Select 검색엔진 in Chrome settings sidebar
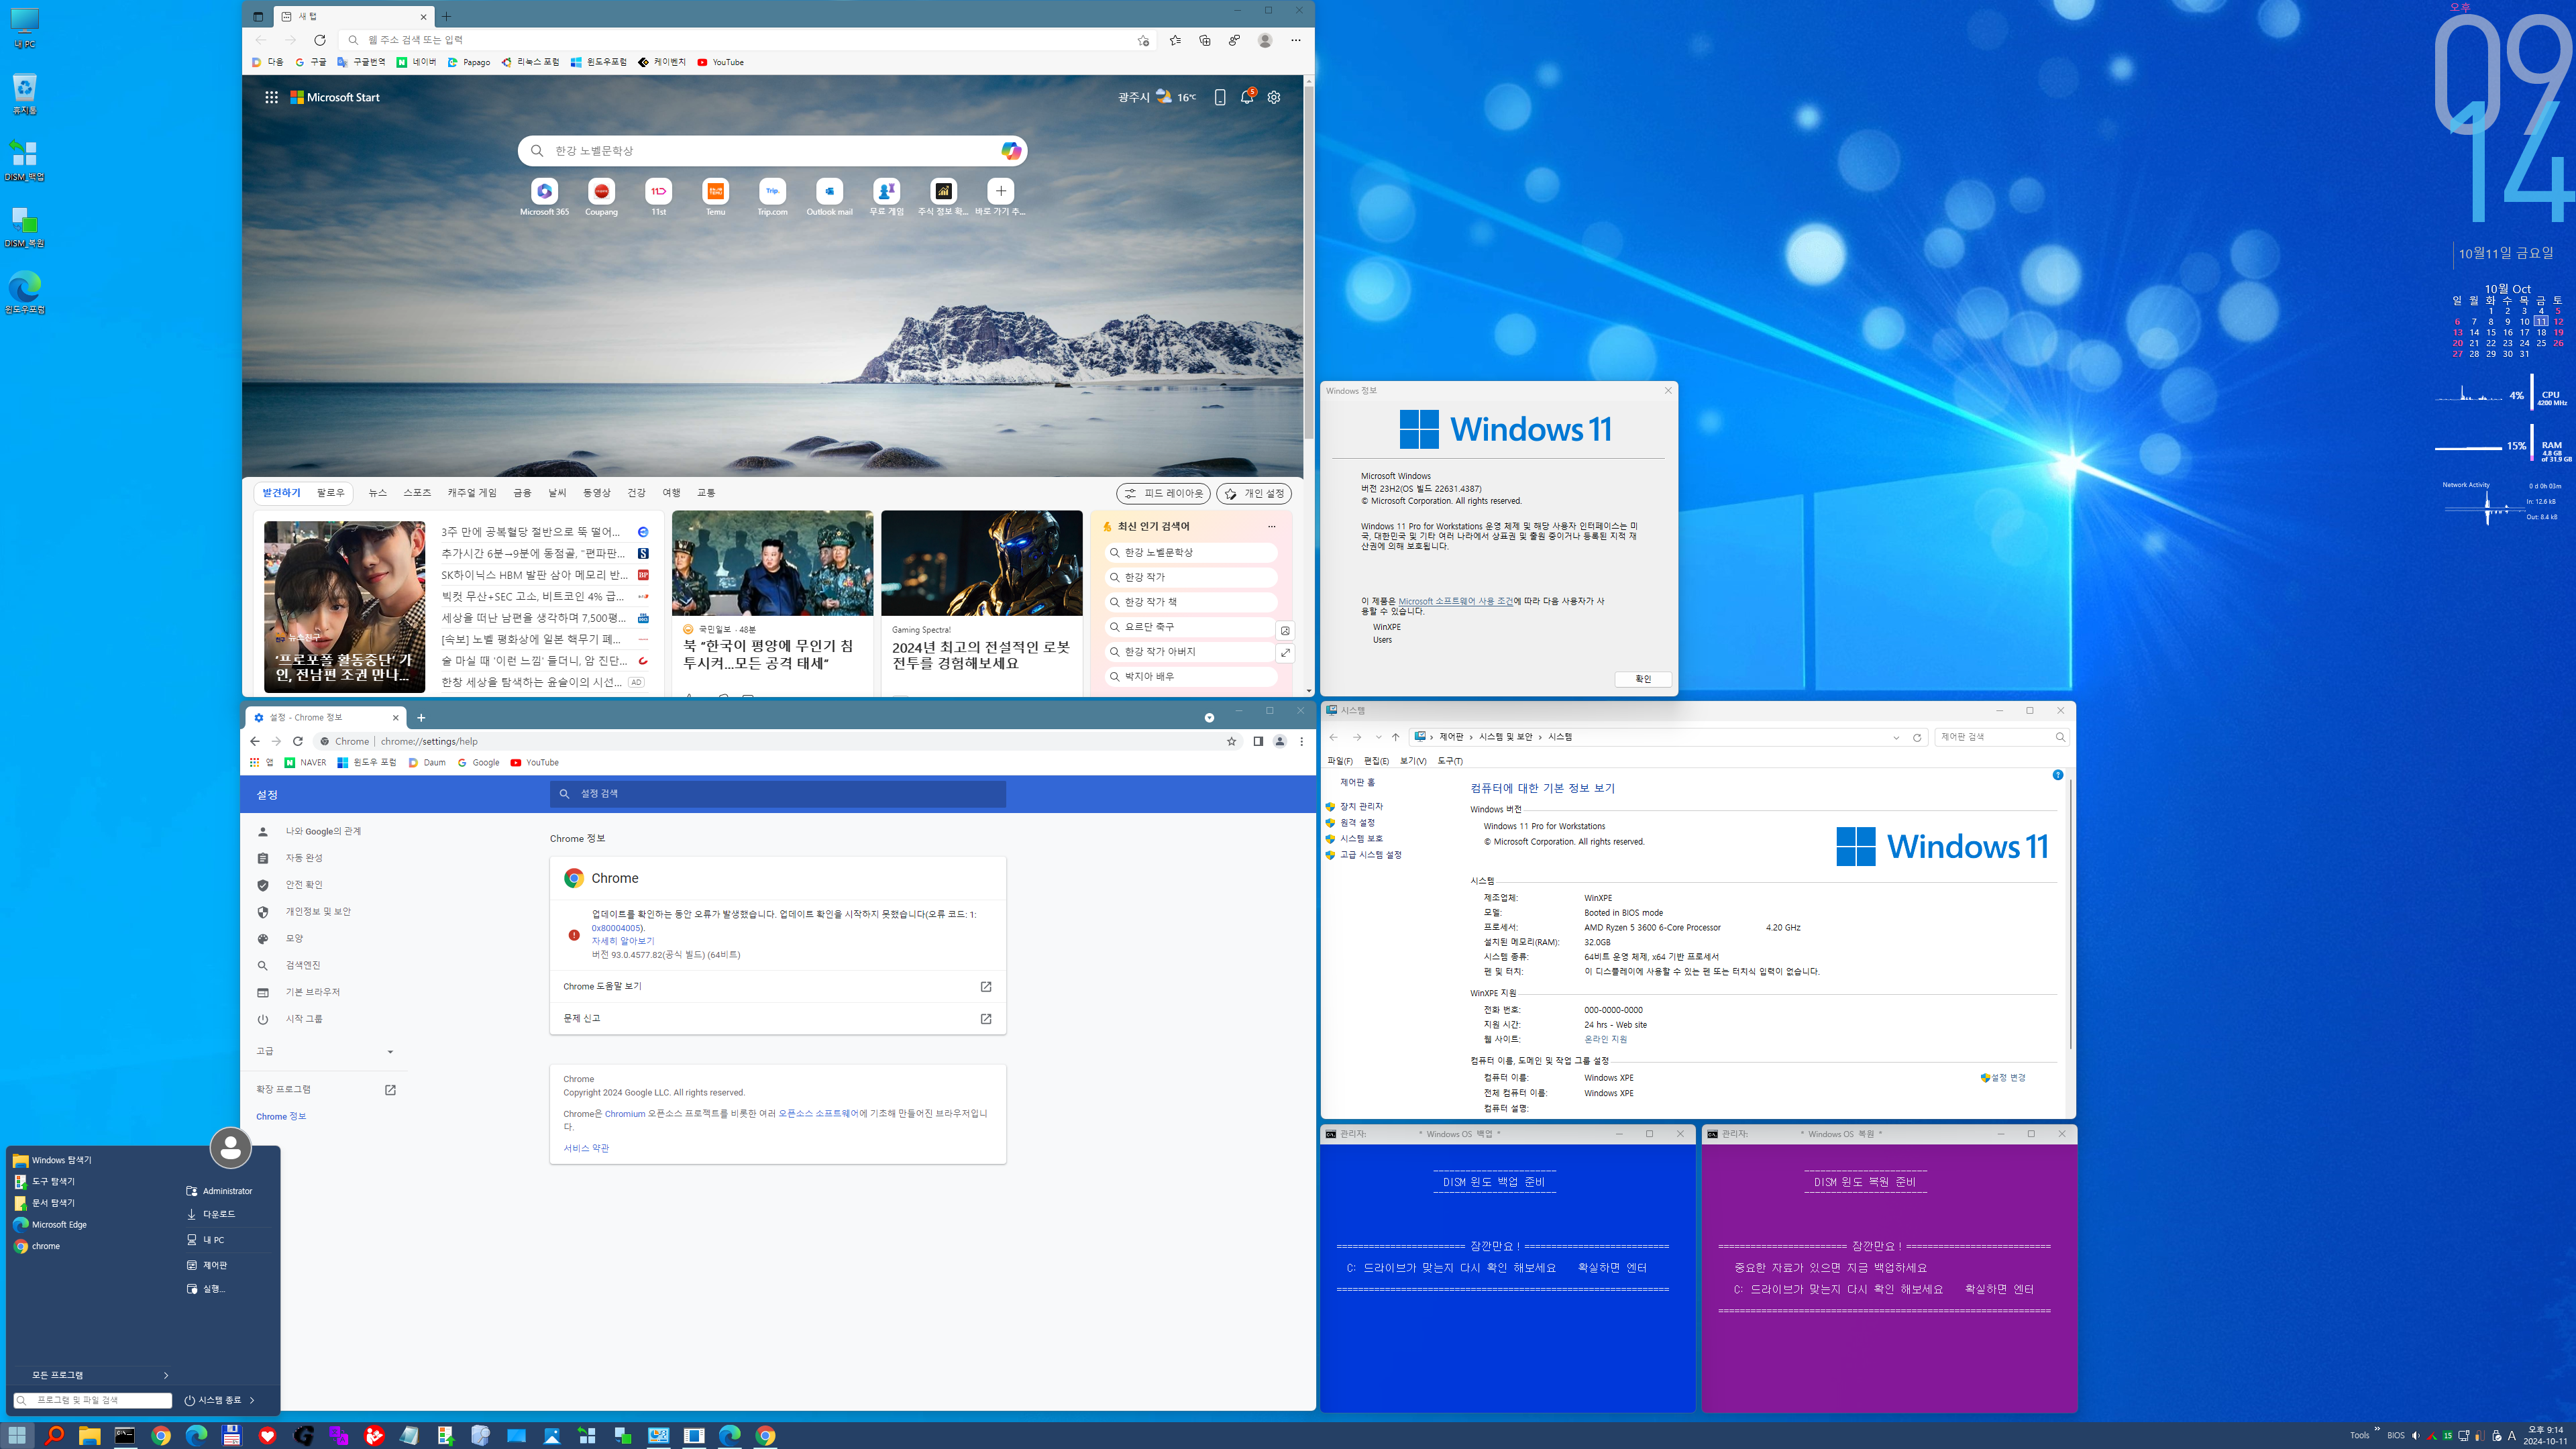 [303, 965]
